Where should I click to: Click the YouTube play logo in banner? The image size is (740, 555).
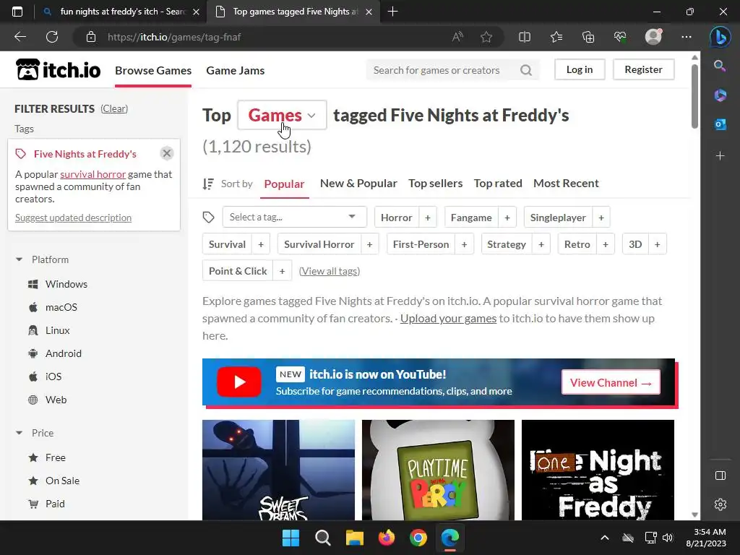click(238, 382)
